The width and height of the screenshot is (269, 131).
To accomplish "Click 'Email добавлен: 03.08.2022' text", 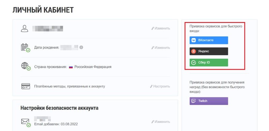I will coord(56,124).
